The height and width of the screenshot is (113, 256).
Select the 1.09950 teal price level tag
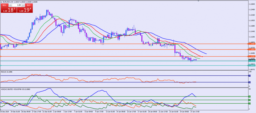(251, 65)
